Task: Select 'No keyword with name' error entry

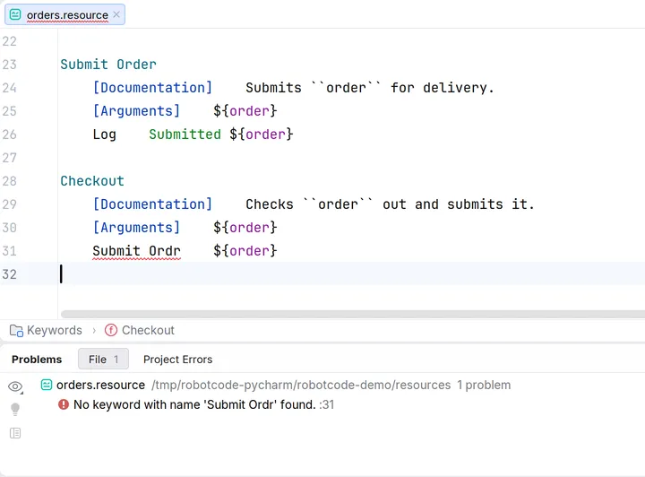Action: pyautogui.click(x=194, y=404)
